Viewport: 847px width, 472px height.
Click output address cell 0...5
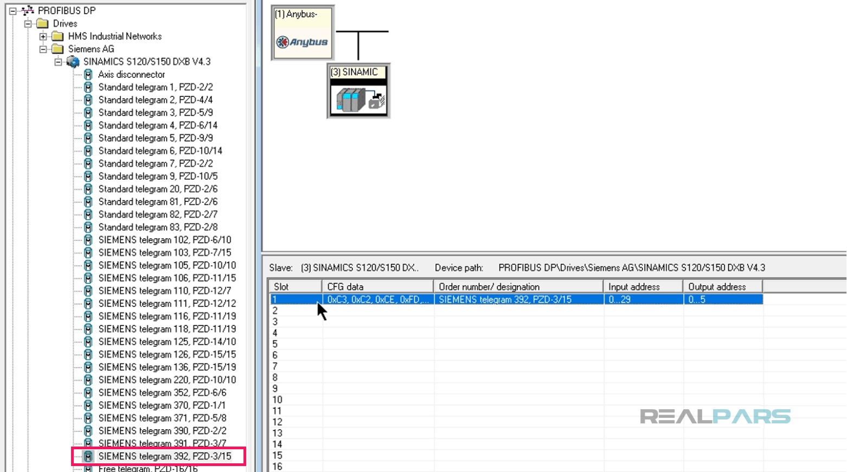[x=723, y=299]
